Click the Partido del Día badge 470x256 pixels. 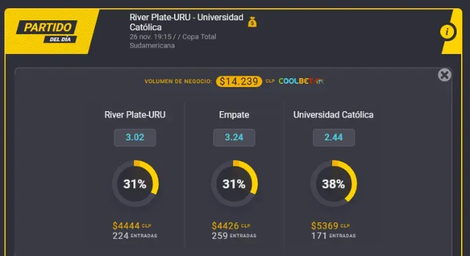pyautogui.click(x=51, y=30)
